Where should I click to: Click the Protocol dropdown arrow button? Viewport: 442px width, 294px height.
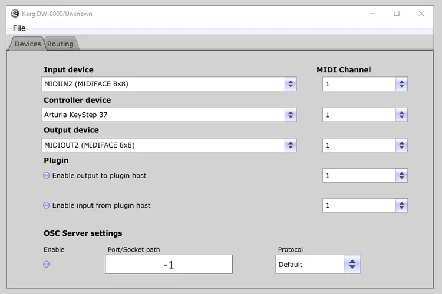tap(352, 264)
